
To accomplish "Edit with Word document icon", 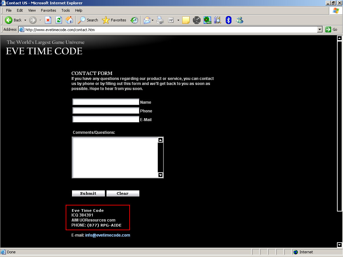I will coord(171,20).
